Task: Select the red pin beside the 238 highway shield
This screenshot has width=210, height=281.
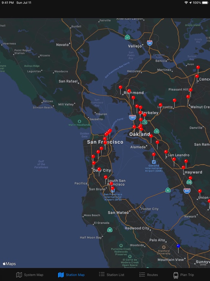Action: [190, 178]
